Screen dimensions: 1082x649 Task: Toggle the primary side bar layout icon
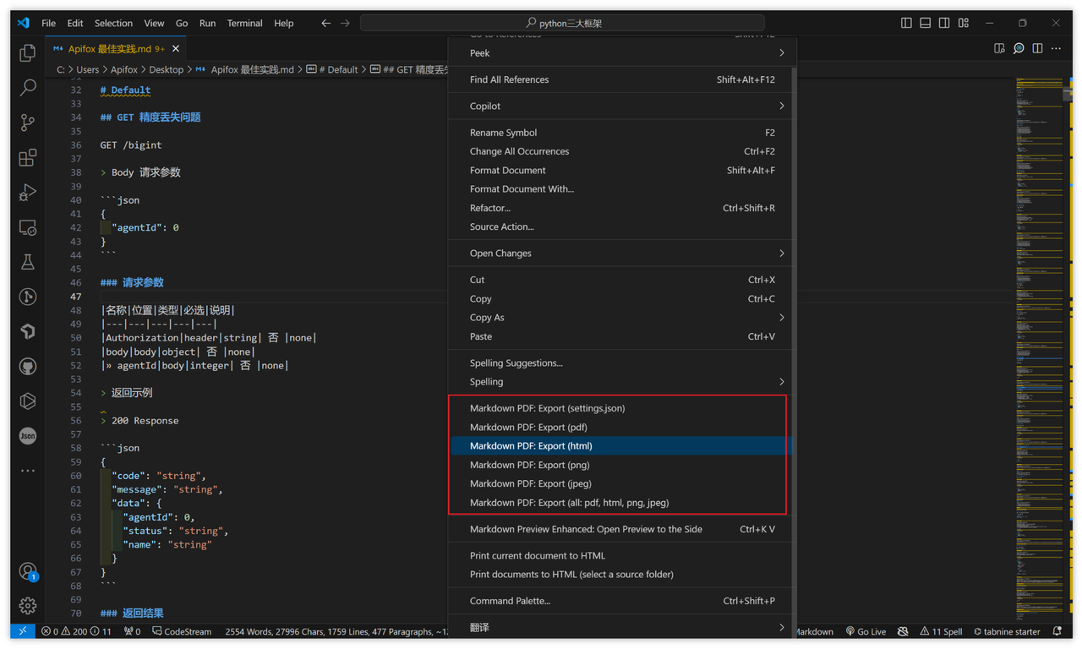tap(906, 23)
